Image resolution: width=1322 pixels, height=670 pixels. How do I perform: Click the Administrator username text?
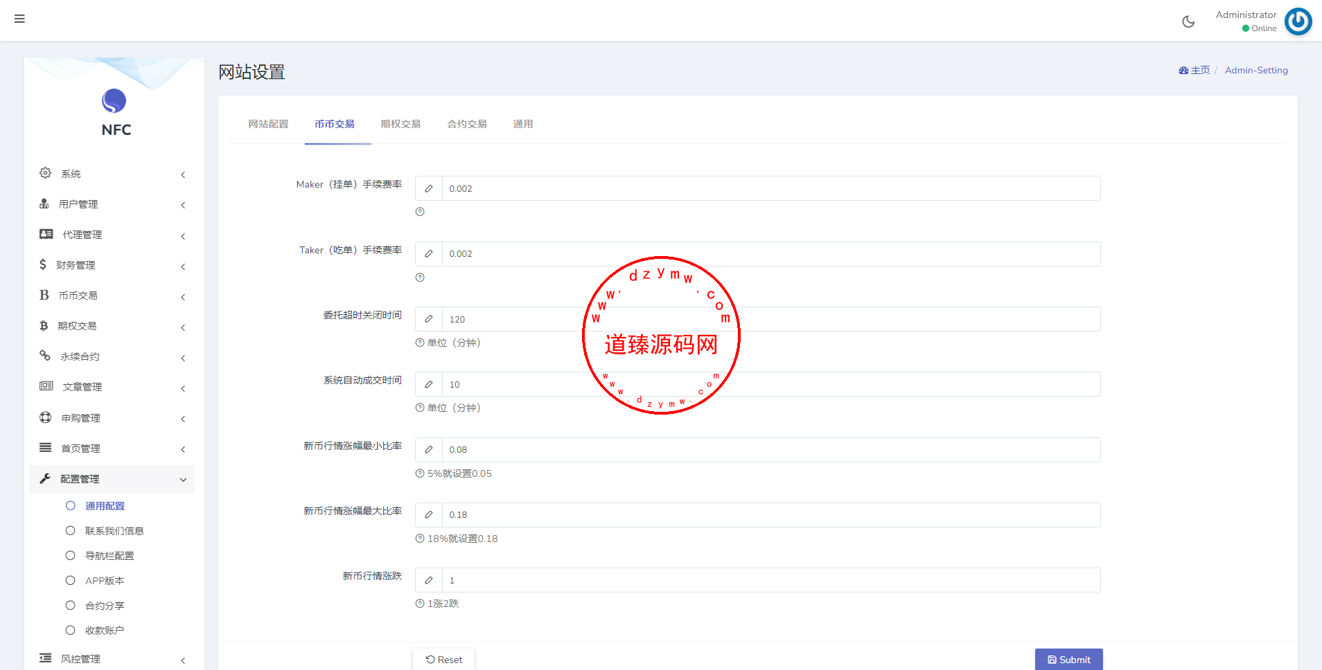pyautogui.click(x=1246, y=15)
